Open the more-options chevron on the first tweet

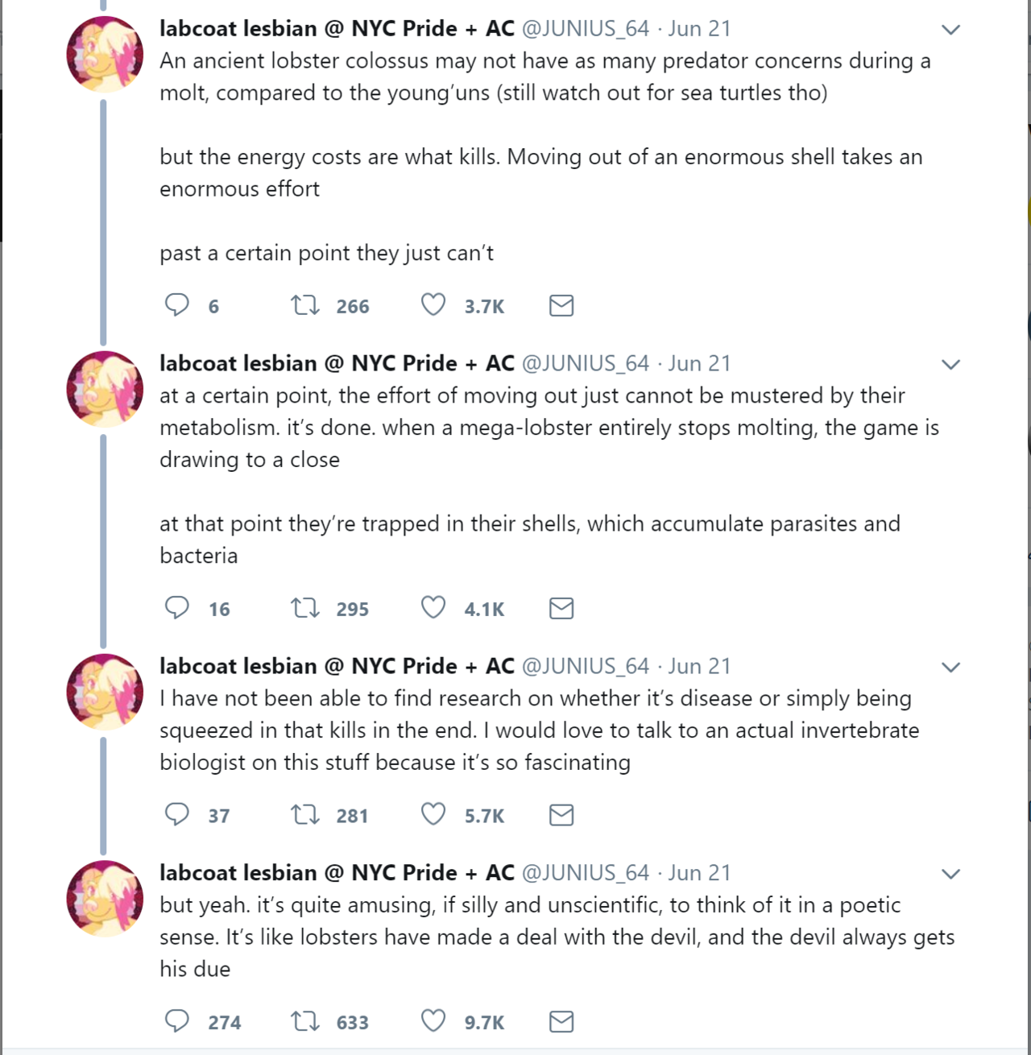[951, 30]
